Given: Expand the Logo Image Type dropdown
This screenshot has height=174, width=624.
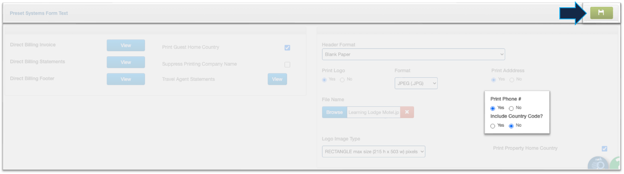Looking at the screenshot, I should pyautogui.click(x=373, y=151).
